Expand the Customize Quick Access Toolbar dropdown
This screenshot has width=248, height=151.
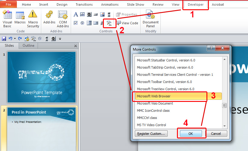[60, 39]
